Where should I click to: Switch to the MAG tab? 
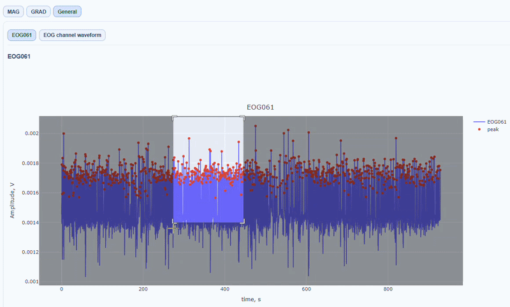point(14,11)
